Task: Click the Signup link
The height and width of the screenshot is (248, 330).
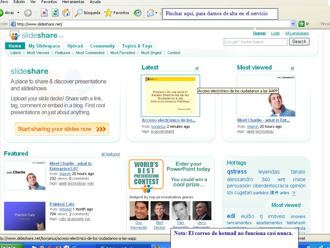Action: pos(259,33)
